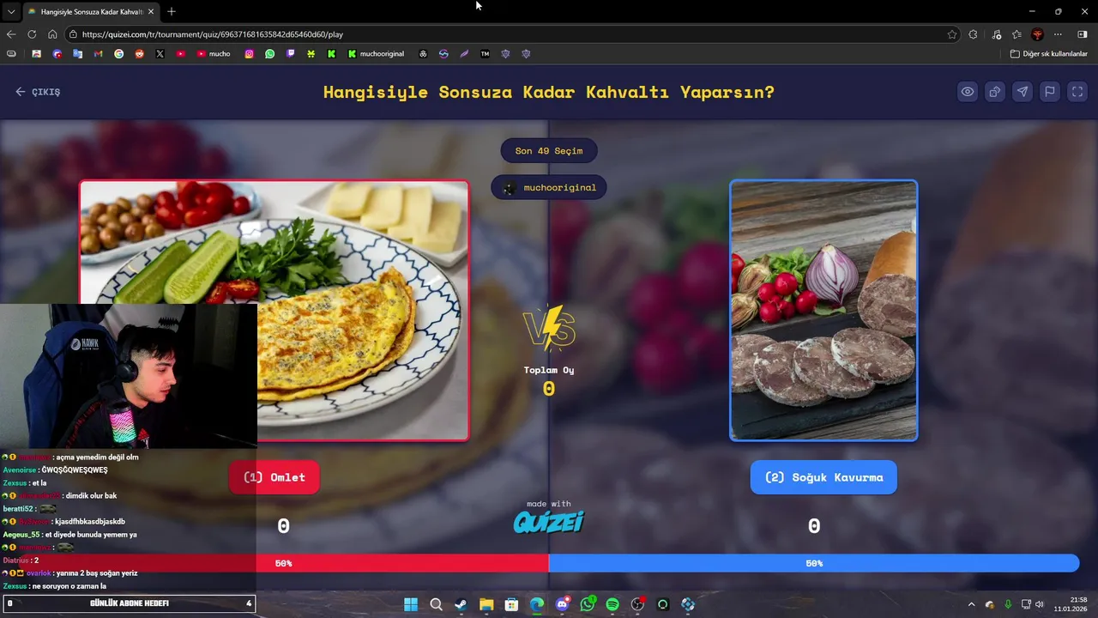This screenshot has height=618, width=1098.
Task: Click the blue 50% vote bar
Action: [814, 563]
